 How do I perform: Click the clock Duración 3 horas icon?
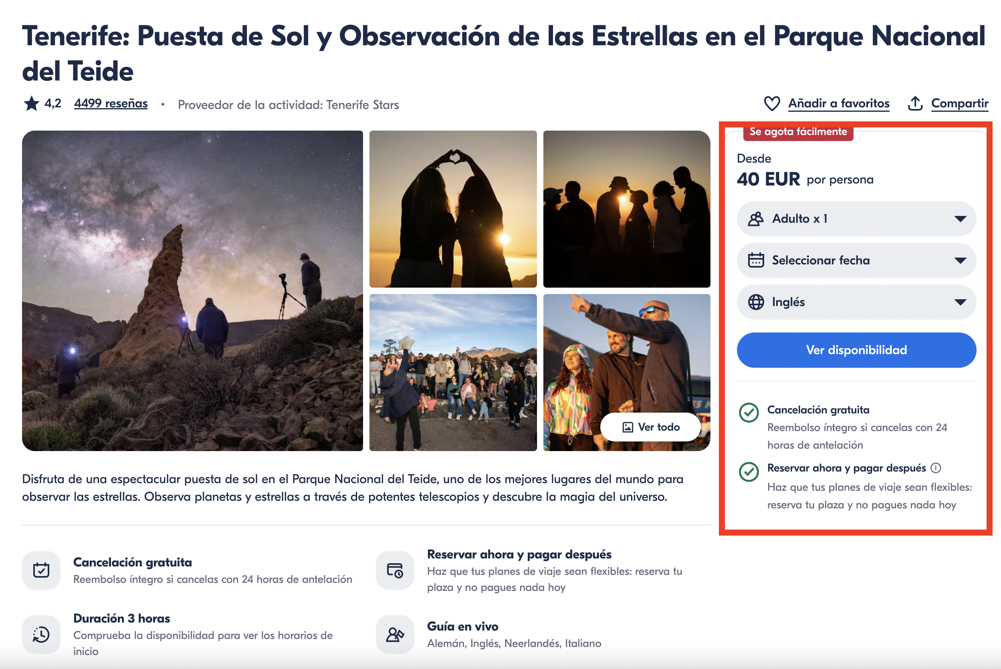pos(41,635)
